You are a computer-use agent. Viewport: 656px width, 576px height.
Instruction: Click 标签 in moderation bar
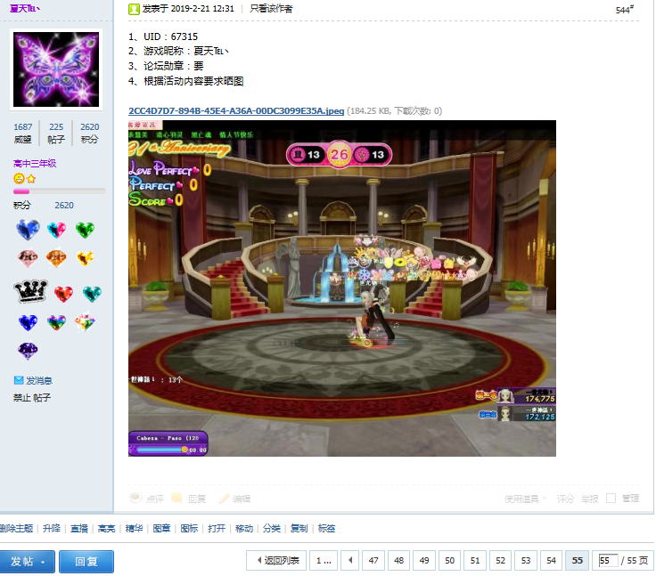327,528
